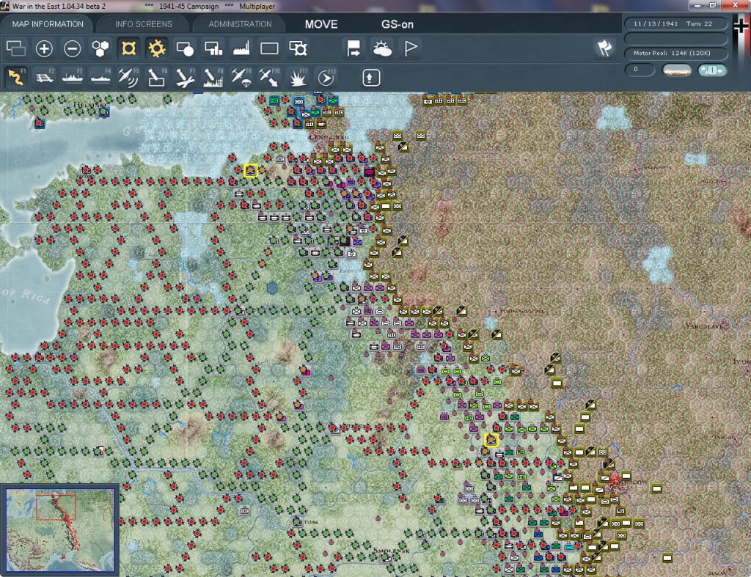Select the yellow-highlighted unit near Leningrad

coord(251,171)
